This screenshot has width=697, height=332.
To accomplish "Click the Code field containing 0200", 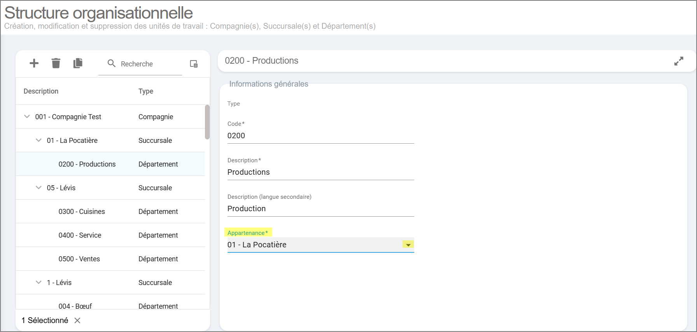I will 320,136.
